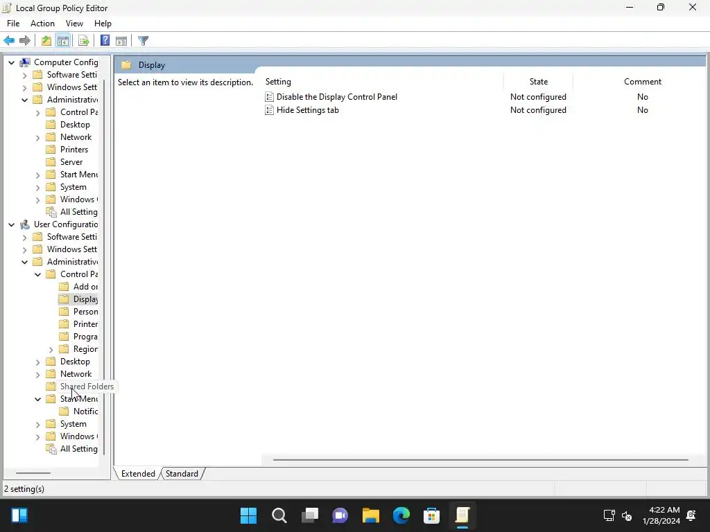710x532 pixels.
Task: Collapse the Computer Configuration node
Action: [x=11, y=62]
